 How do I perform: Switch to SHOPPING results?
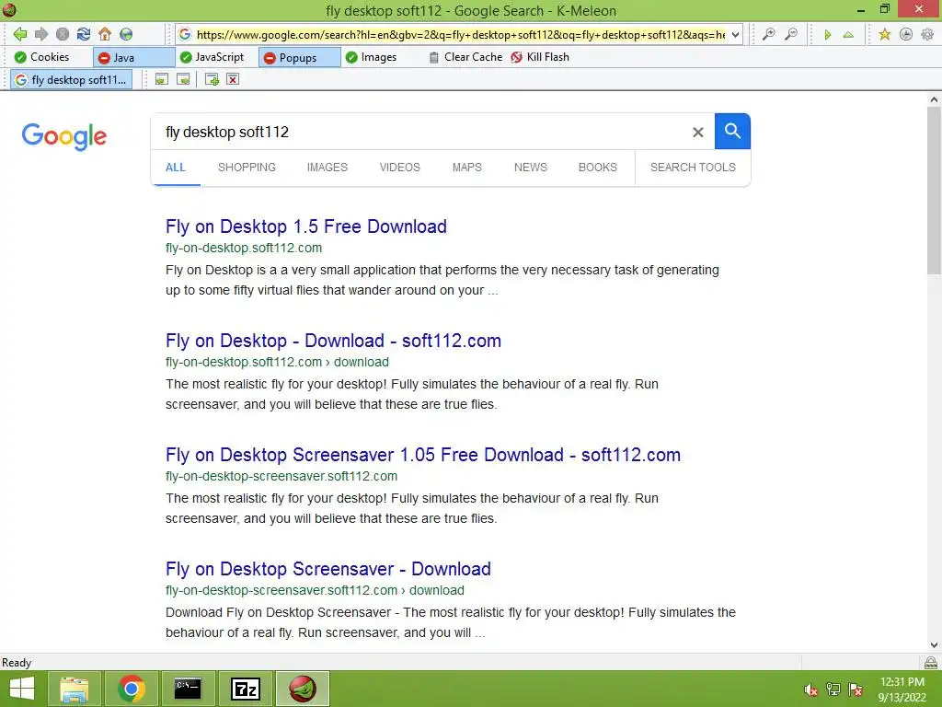[247, 168]
